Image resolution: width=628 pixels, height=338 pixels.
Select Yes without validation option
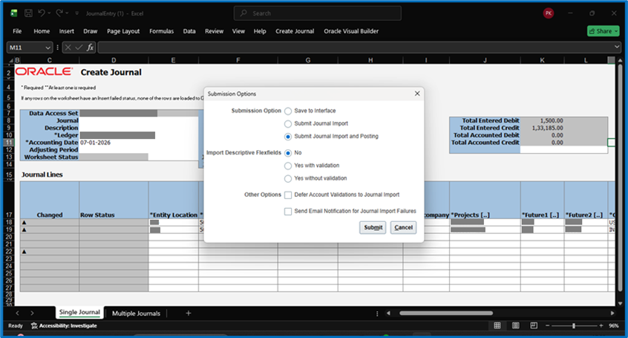coord(288,179)
